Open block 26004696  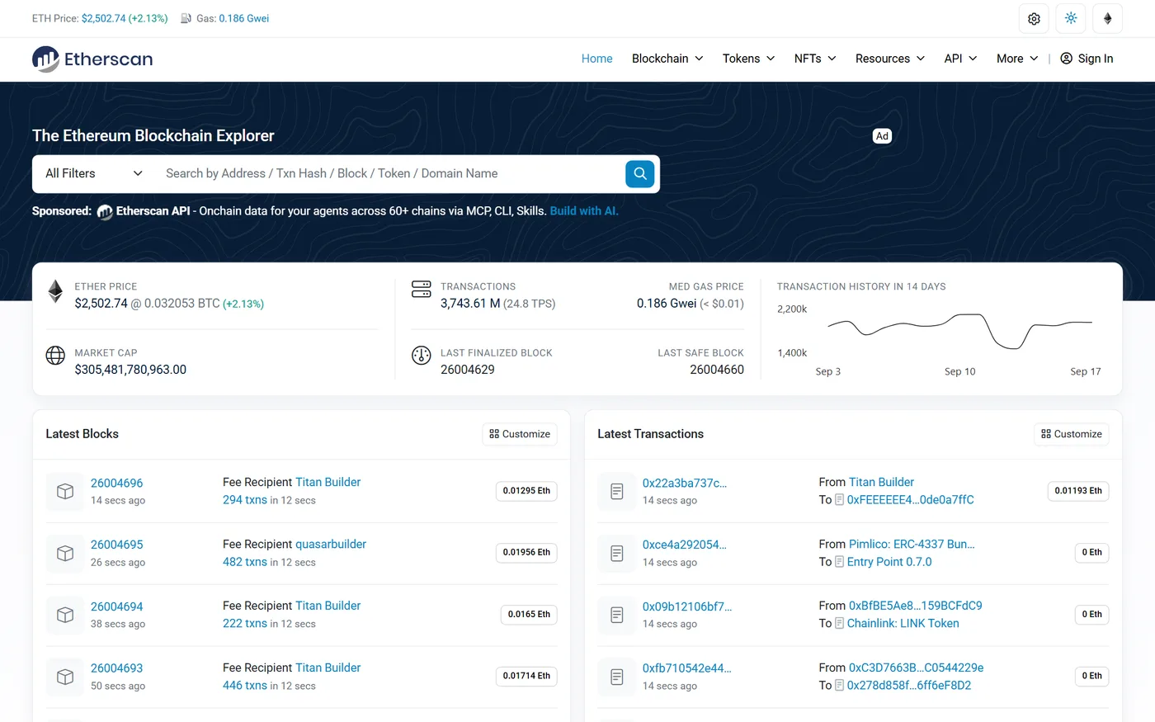(x=116, y=484)
